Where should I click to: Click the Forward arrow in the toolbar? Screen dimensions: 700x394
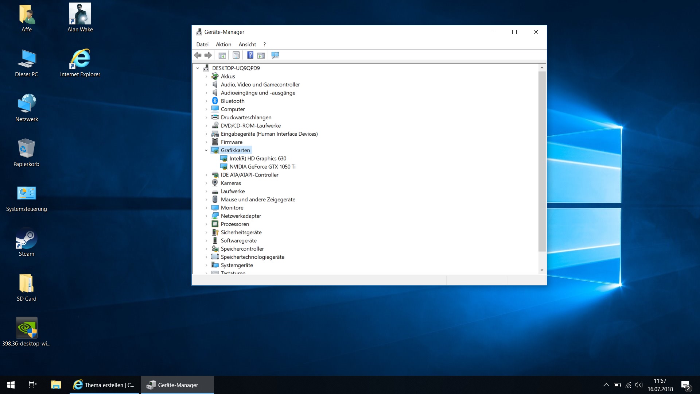(208, 55)
